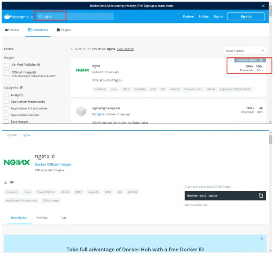Switch to the Plugins tab
Viewport: 278px width, 256px height.
[x=64, y=30]
